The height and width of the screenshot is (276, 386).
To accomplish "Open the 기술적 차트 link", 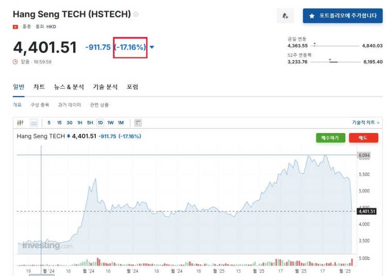I will [x=365, y=122].
